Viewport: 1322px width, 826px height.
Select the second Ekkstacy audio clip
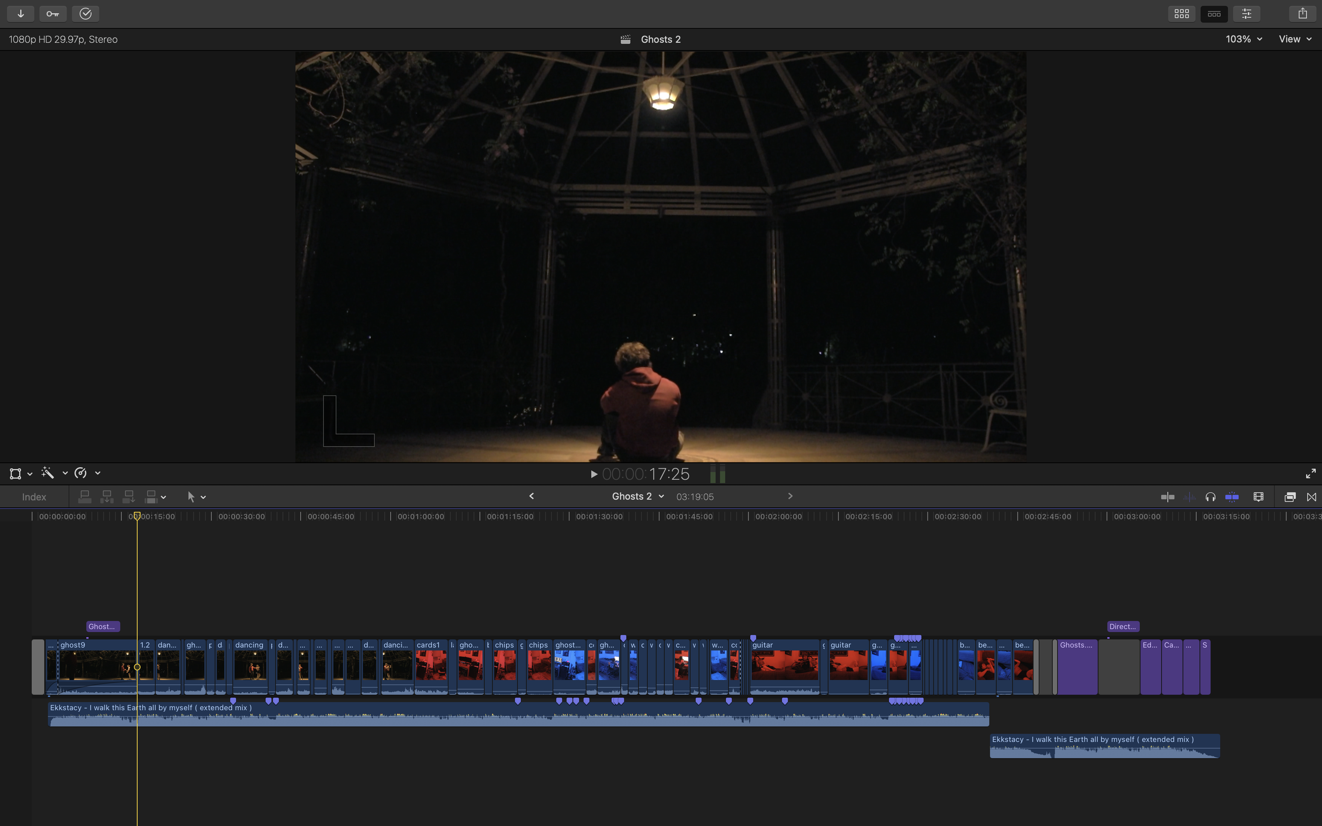tap(1105, 746)
